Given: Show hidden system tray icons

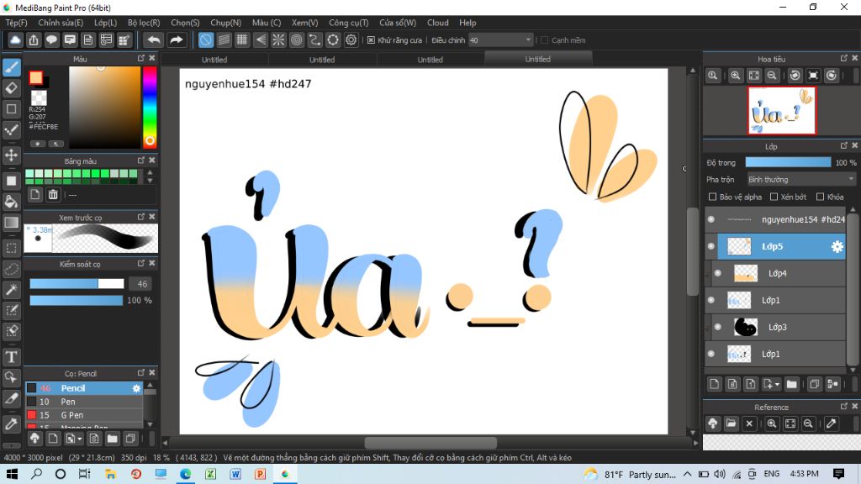Looking at the screenshot, I should click(x=687, y=474).
